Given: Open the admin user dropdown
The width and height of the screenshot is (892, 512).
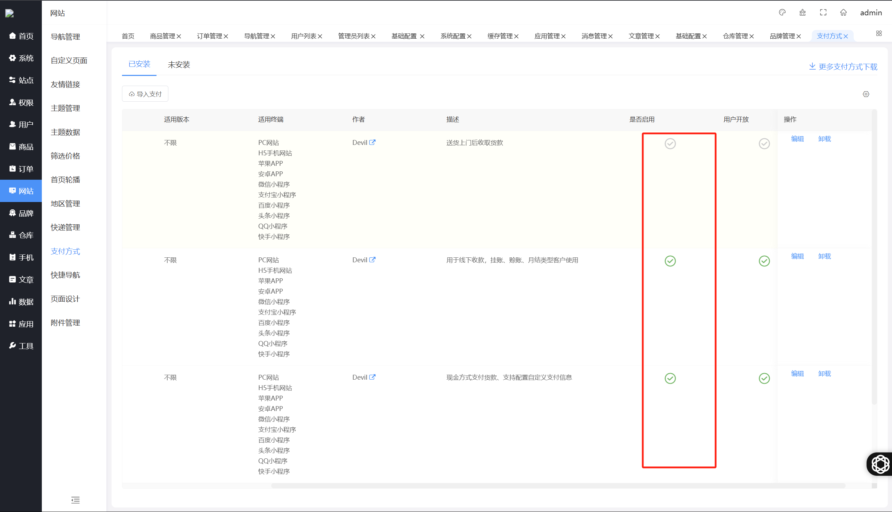Looking at the screenshot, I should (870, 13).
